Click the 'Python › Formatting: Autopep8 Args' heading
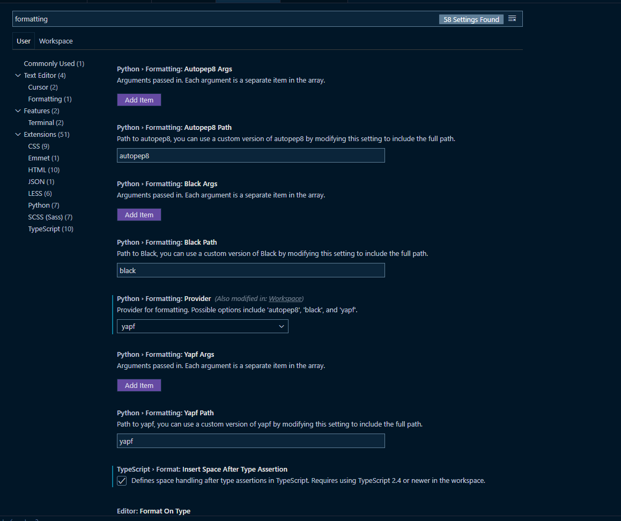Viewport: 621px width, 521px height. click(174, 69)
